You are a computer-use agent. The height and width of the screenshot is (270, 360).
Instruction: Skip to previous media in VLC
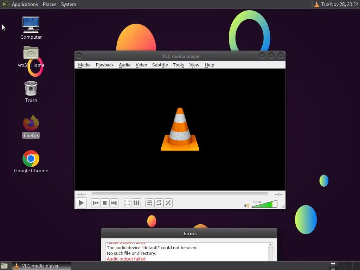96,203
